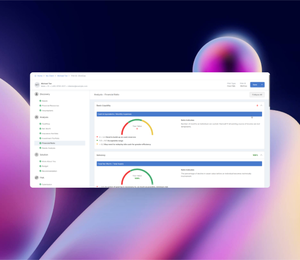Collapse the Solvency section chevron

coord(261,155)
